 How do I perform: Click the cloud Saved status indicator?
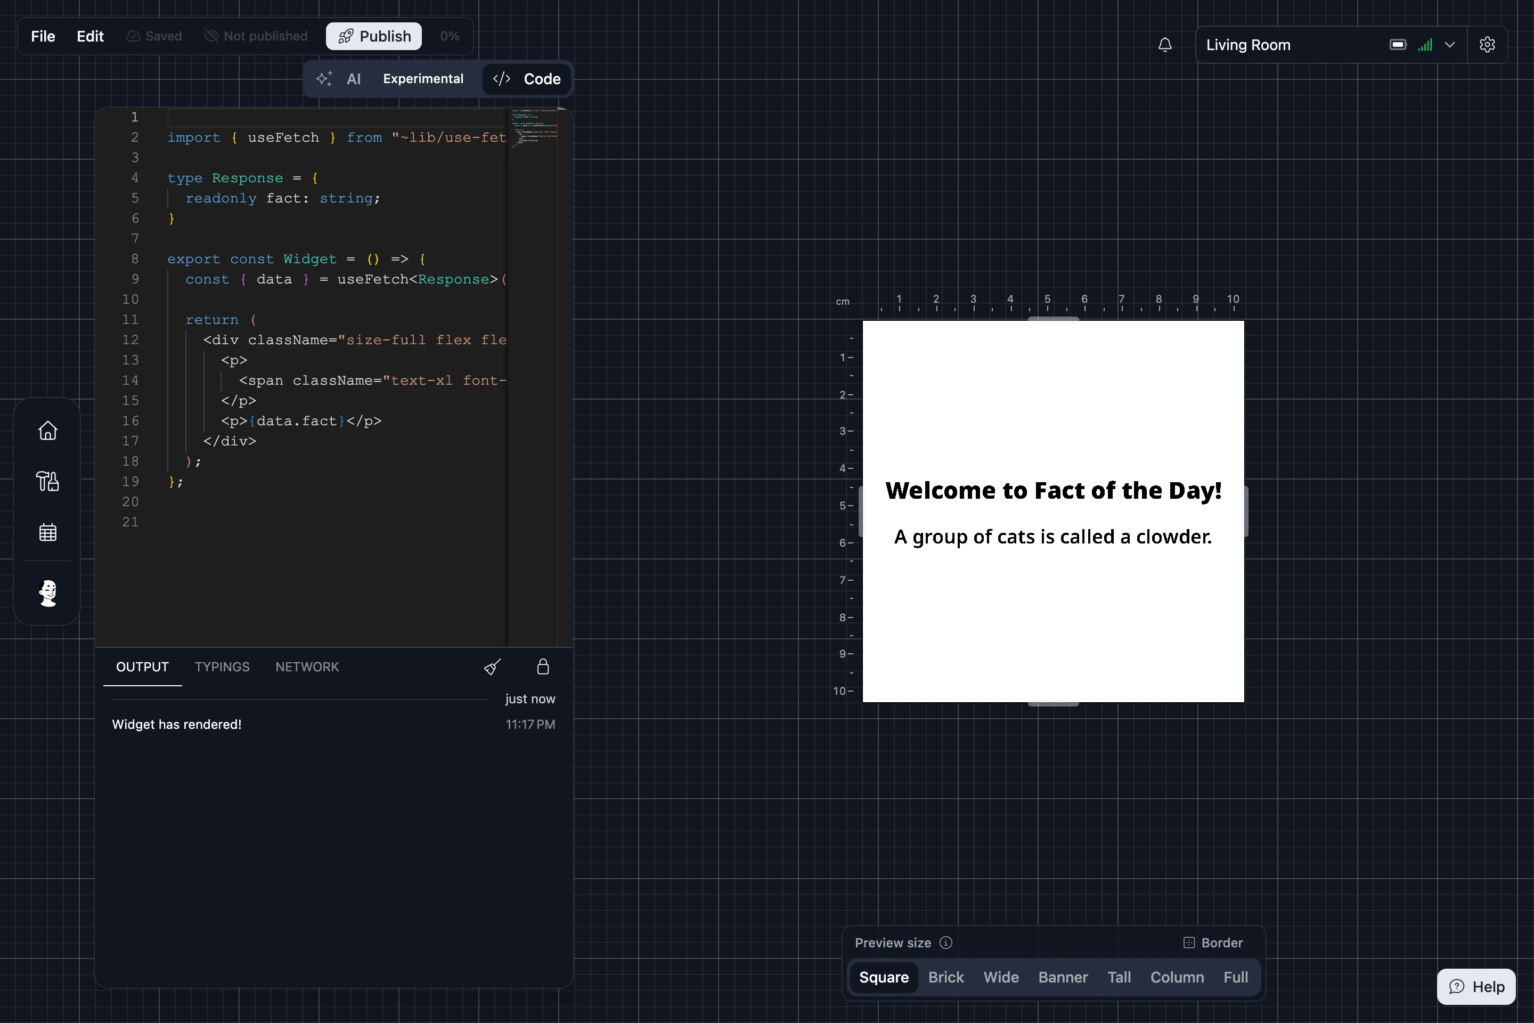pos(154,36)
